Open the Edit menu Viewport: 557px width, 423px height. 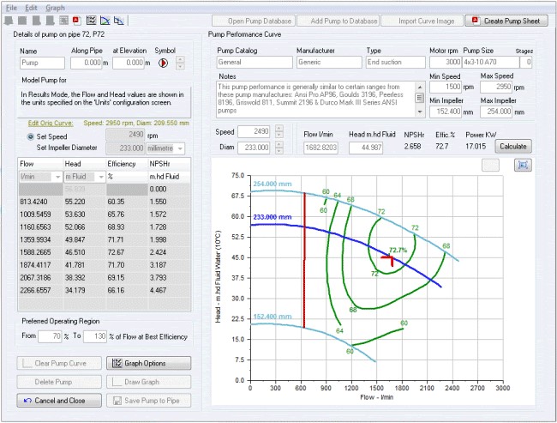tap(31, 7)
